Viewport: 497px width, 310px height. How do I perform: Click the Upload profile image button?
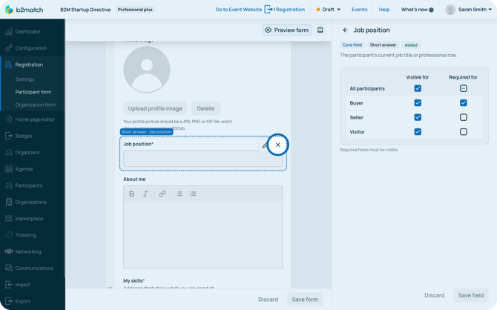click(155, 108)
